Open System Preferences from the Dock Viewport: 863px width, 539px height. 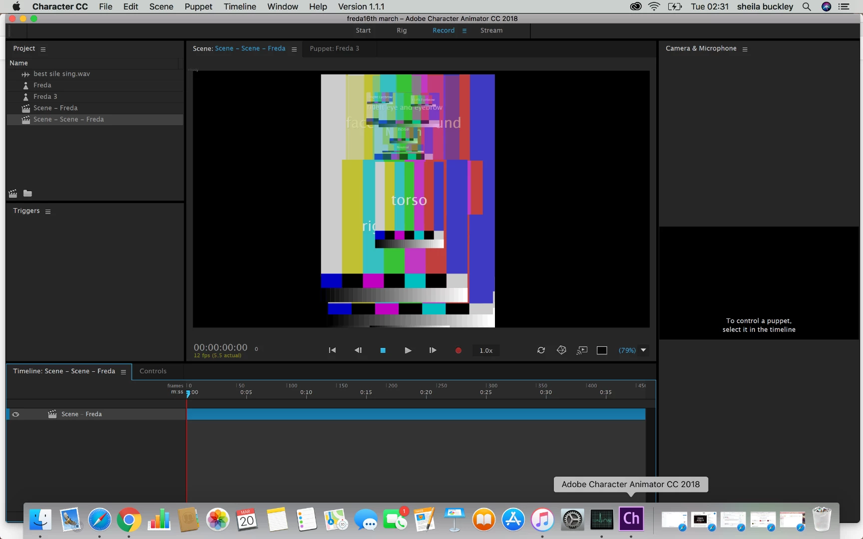click(572, 520)
